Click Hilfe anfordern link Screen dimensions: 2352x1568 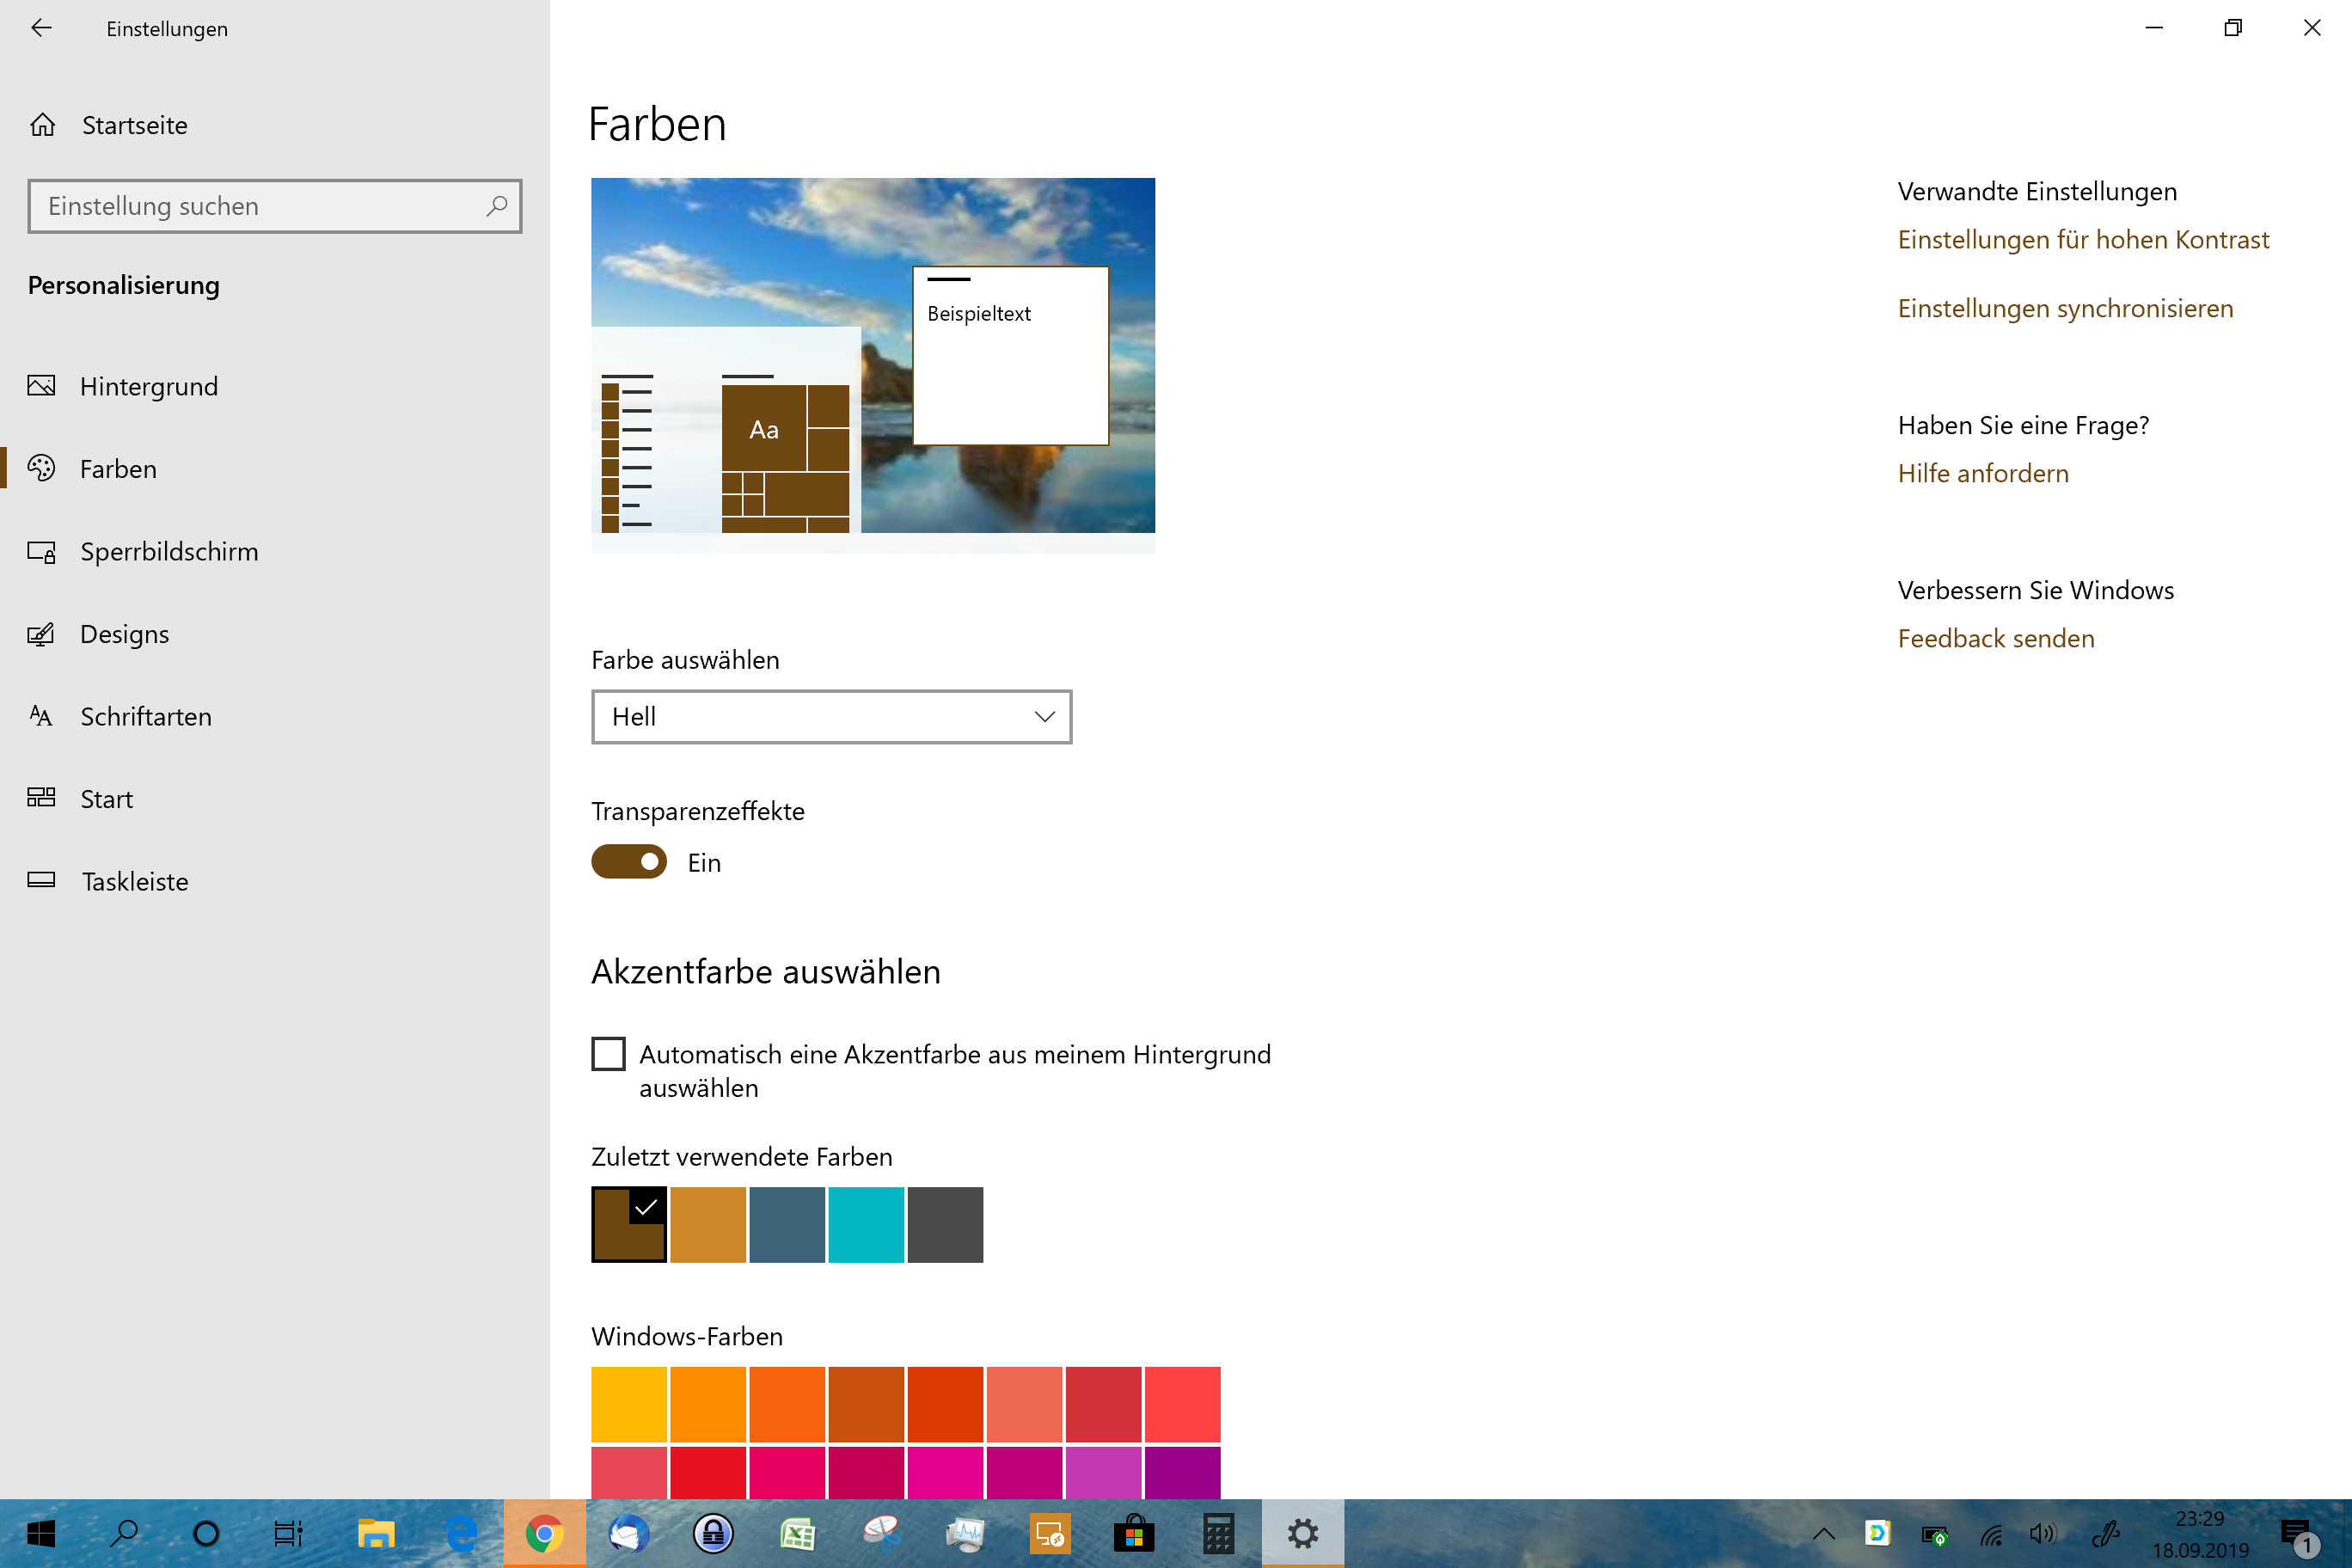click(x=1983, y=474)
